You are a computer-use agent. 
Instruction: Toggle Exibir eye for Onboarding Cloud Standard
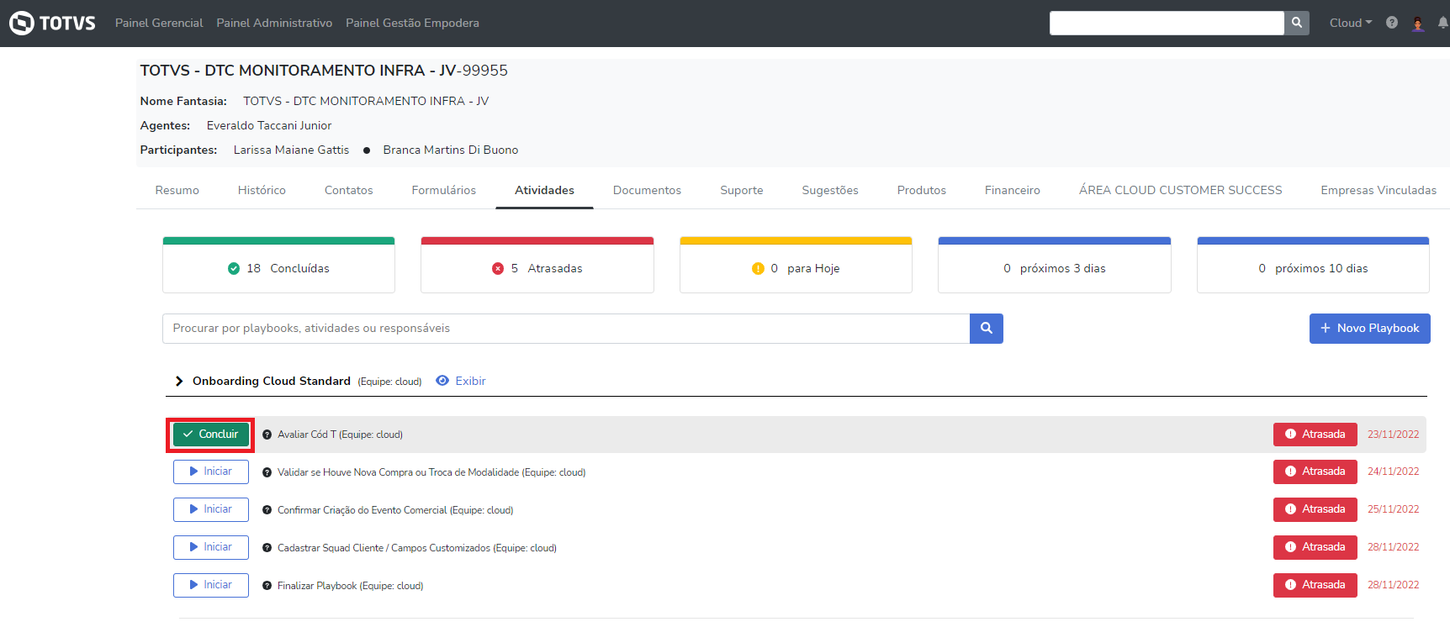[x=461, y=381]
